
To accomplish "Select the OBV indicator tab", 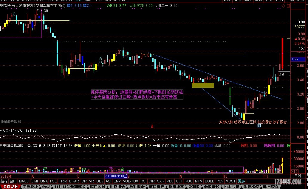I will 100,181.
